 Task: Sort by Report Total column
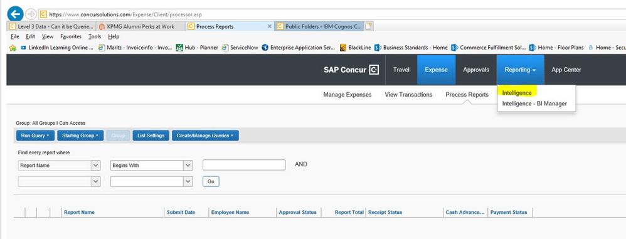pos(349,212)
